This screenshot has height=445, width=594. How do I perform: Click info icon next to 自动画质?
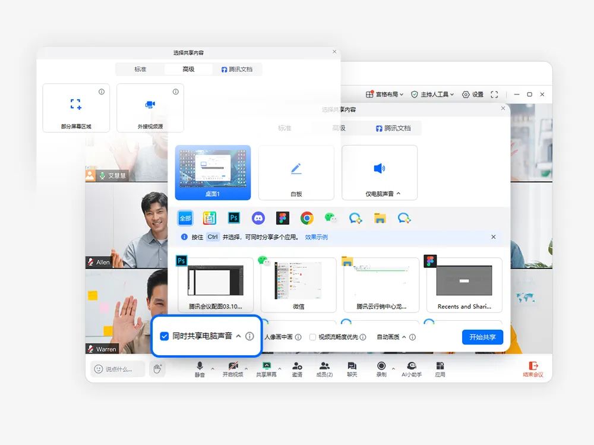(413, 337)
